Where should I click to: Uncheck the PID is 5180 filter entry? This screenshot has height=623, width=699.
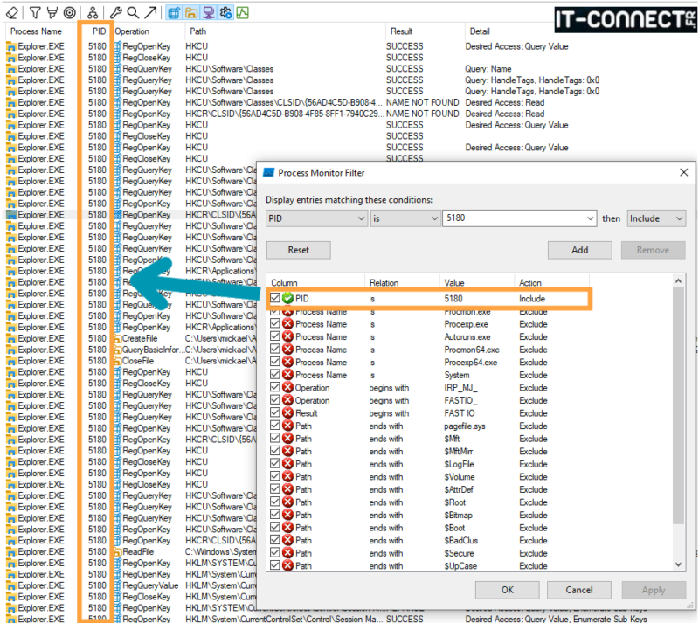coord(277,297)
